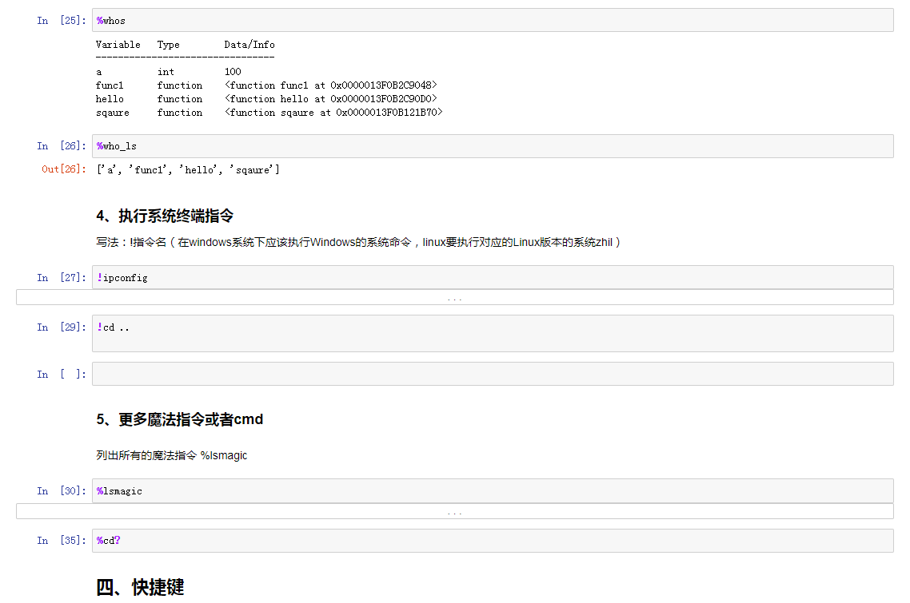
Task: Click '<function hello at 0x0000013F0B2C90D0>' text
Action: click(331, 99)
